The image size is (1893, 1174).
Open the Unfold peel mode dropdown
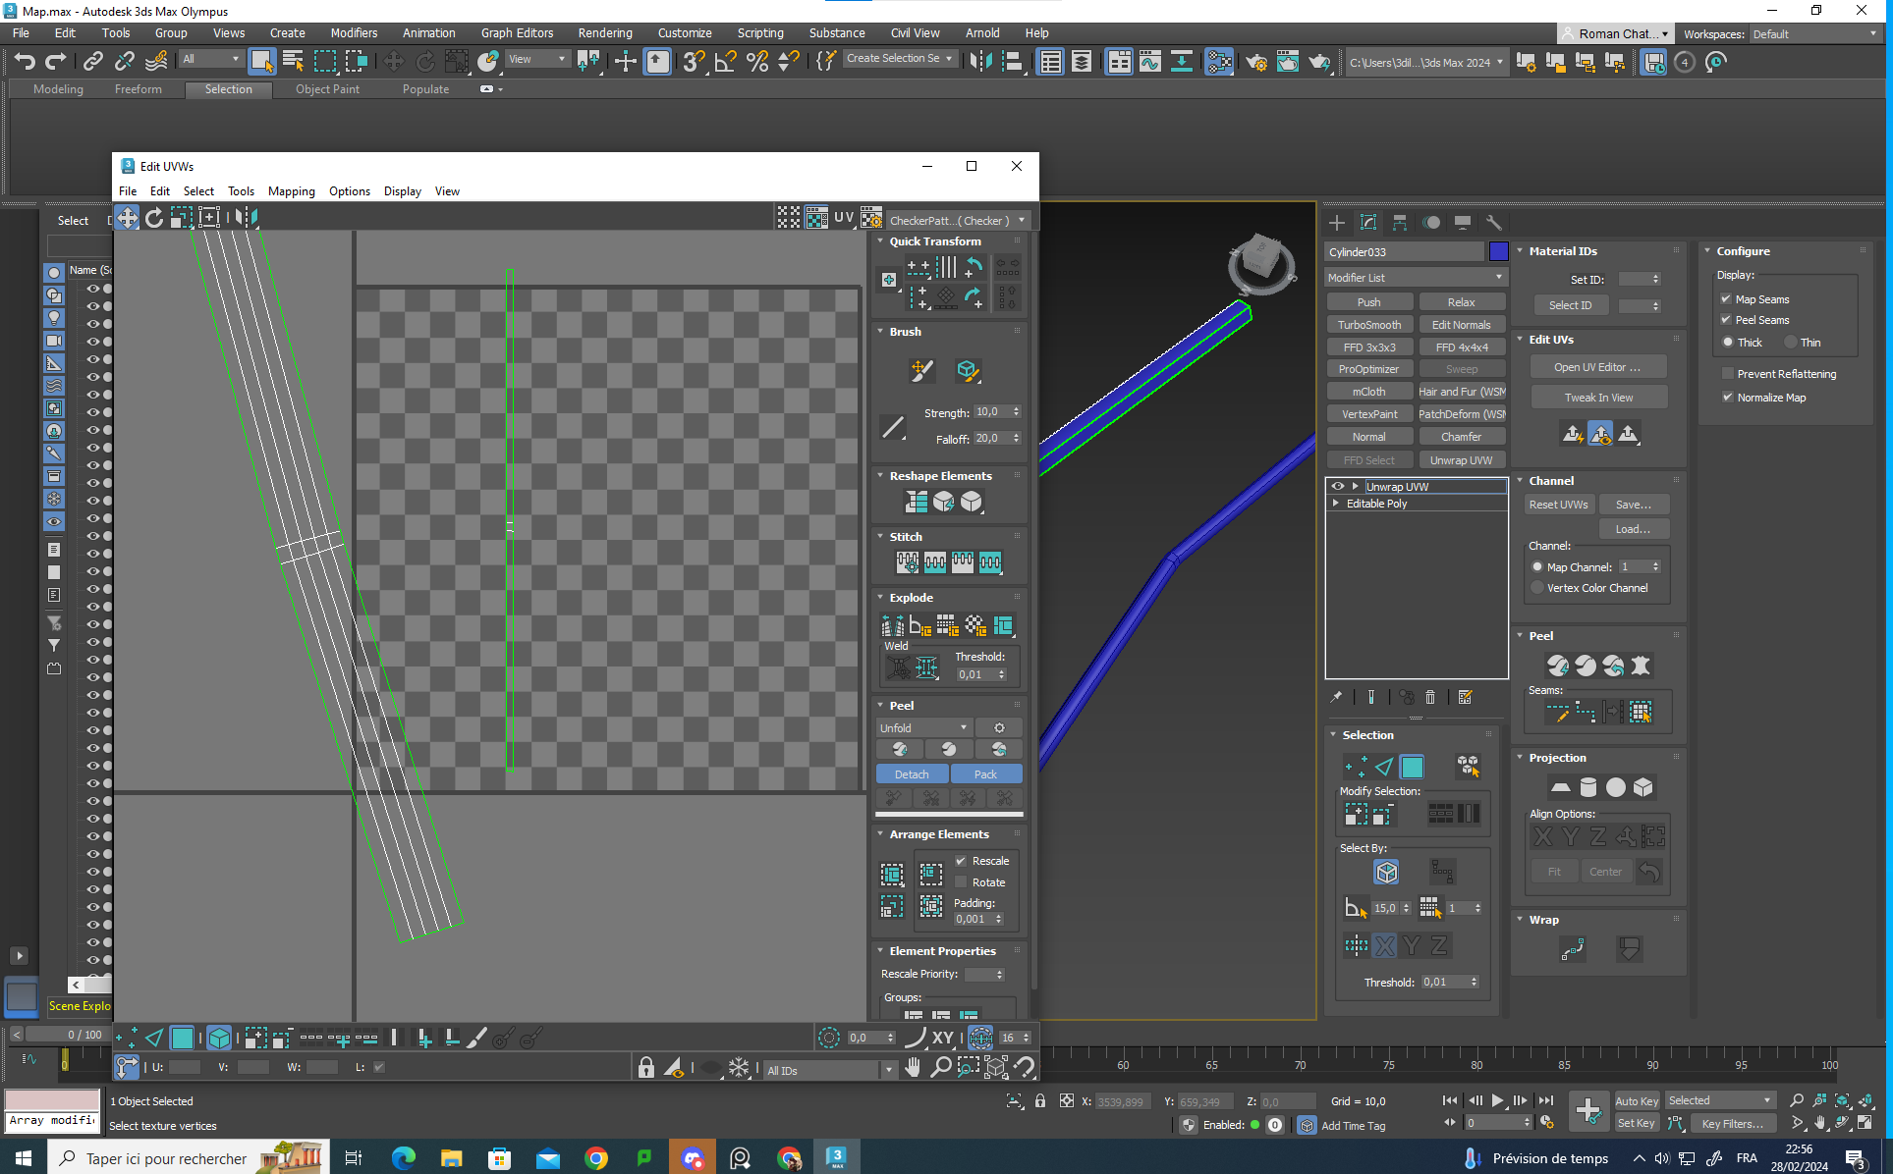923,728
